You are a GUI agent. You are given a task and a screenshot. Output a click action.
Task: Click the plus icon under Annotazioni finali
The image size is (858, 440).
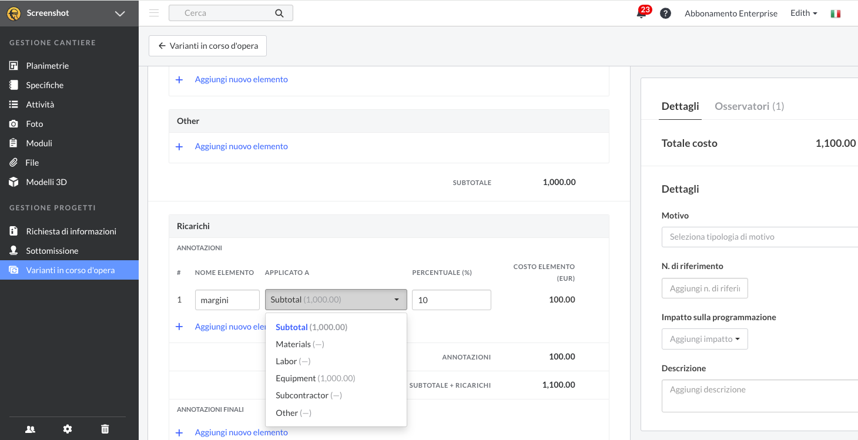[180, 433]
